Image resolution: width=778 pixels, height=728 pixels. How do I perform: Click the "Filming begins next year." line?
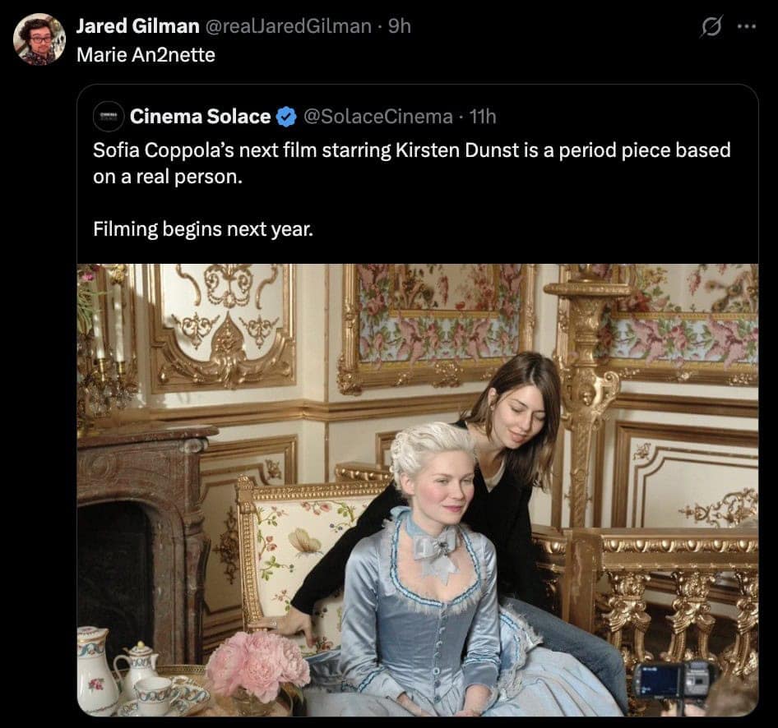203,228
